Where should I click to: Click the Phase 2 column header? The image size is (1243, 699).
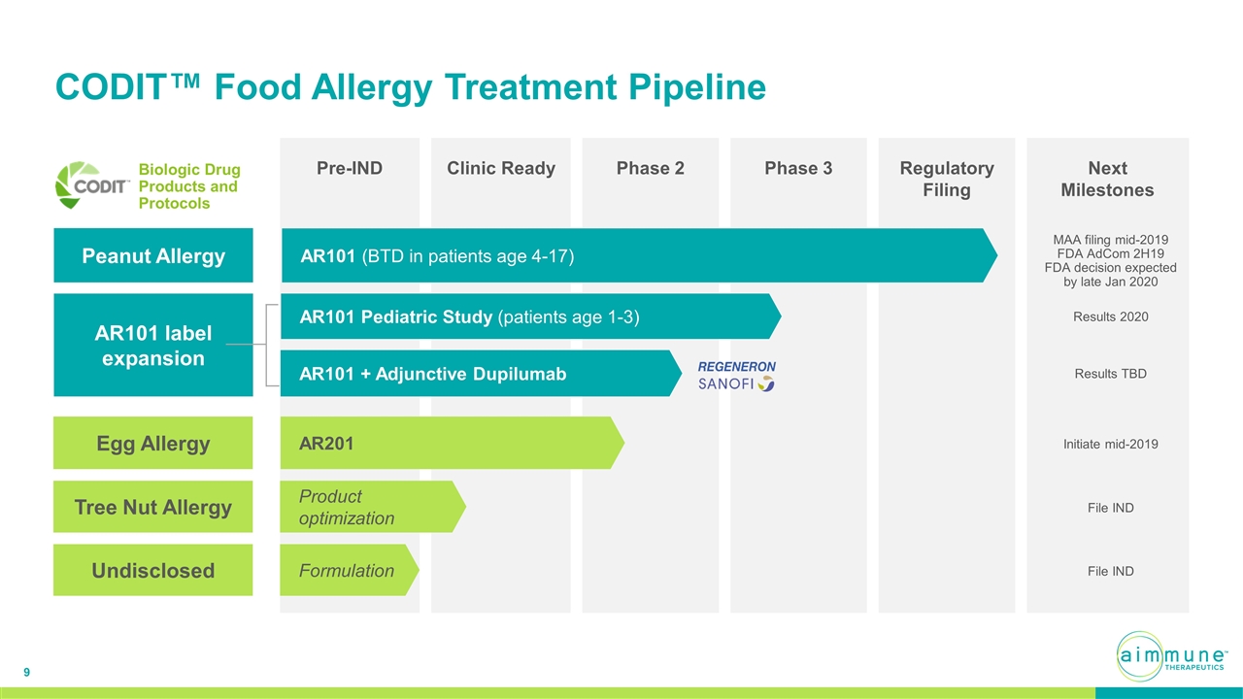pos(650,169)
